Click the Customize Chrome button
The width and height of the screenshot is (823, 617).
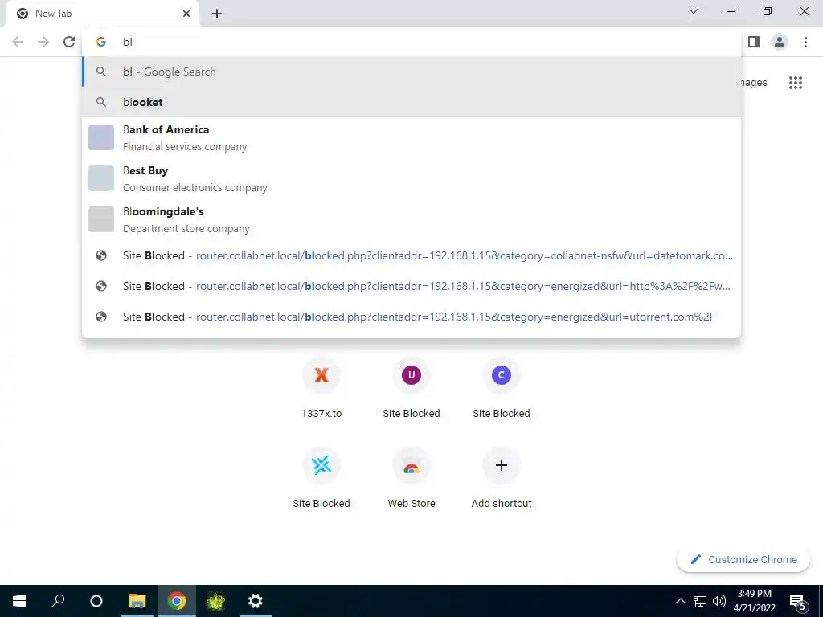tap(743, 560)
